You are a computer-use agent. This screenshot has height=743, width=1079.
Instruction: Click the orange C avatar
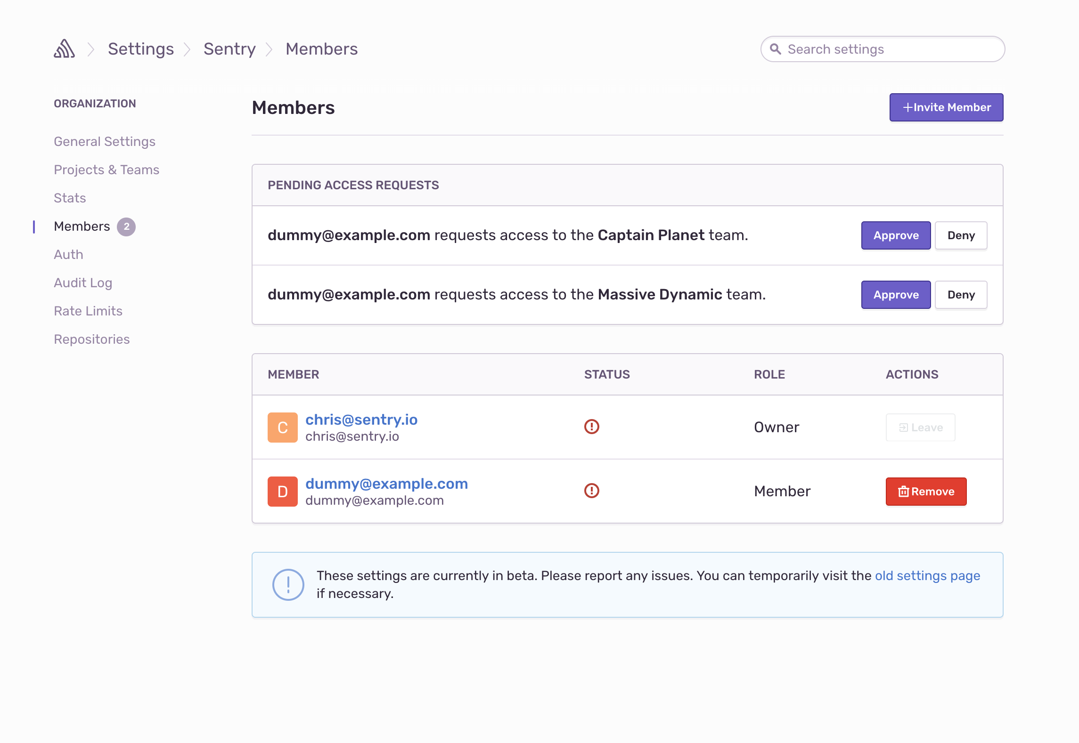(282, 428)
